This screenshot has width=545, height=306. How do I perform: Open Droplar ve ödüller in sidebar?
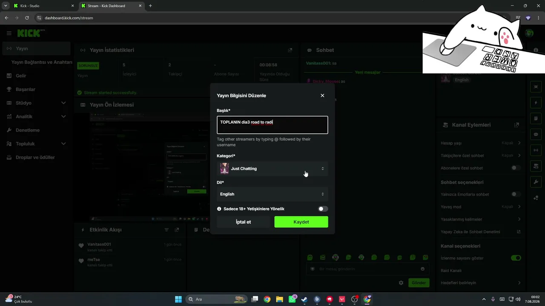pyautogui.click(x=36, y=157)
